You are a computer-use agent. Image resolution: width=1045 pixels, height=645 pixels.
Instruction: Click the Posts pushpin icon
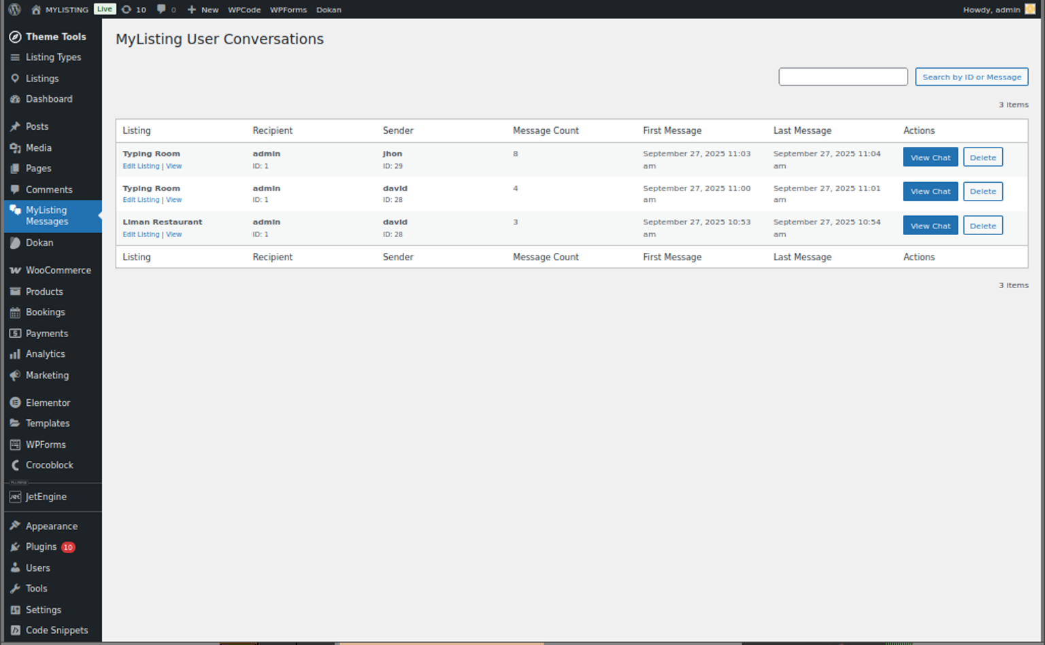(15, 127)
